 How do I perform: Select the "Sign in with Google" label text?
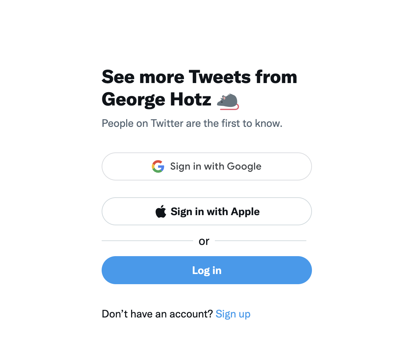point(216,166)
